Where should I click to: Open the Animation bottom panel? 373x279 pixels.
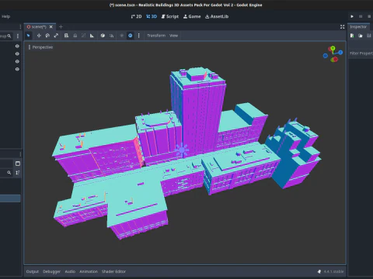click(x=89, y=271)
